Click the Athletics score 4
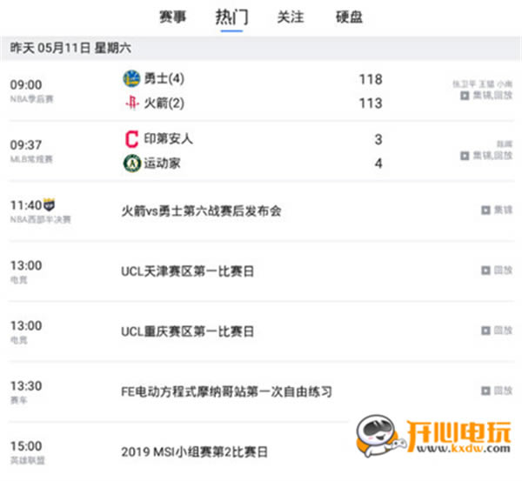 click(378, 164)
